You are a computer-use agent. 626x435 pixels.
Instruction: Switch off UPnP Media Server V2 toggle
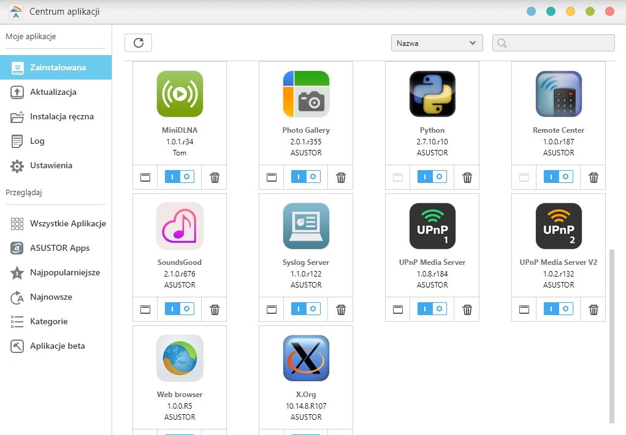coord(559,309)
